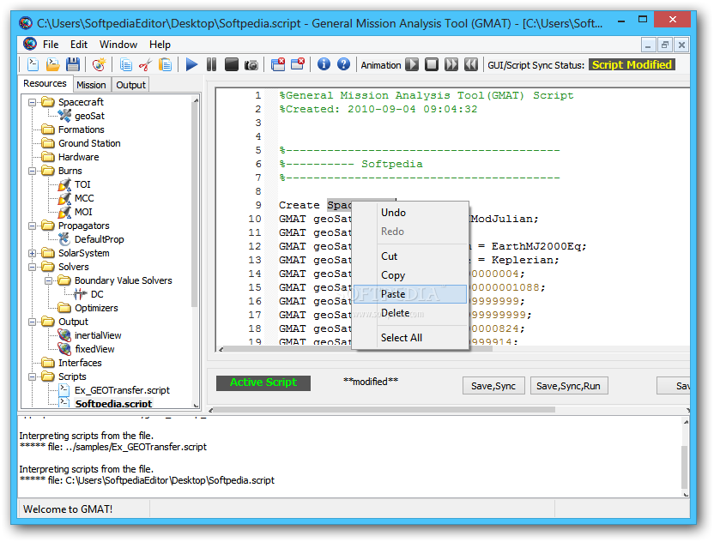Select the inertialView output item
The height and width of the screenshot is (542, 714).
coord(98,335)
